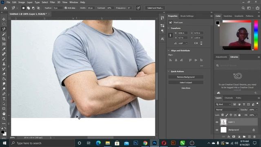The width and height of the screenshot is (261, 147).
Task: Hide Layer 1 with its eye icon
Action: [x=217, y=122]
